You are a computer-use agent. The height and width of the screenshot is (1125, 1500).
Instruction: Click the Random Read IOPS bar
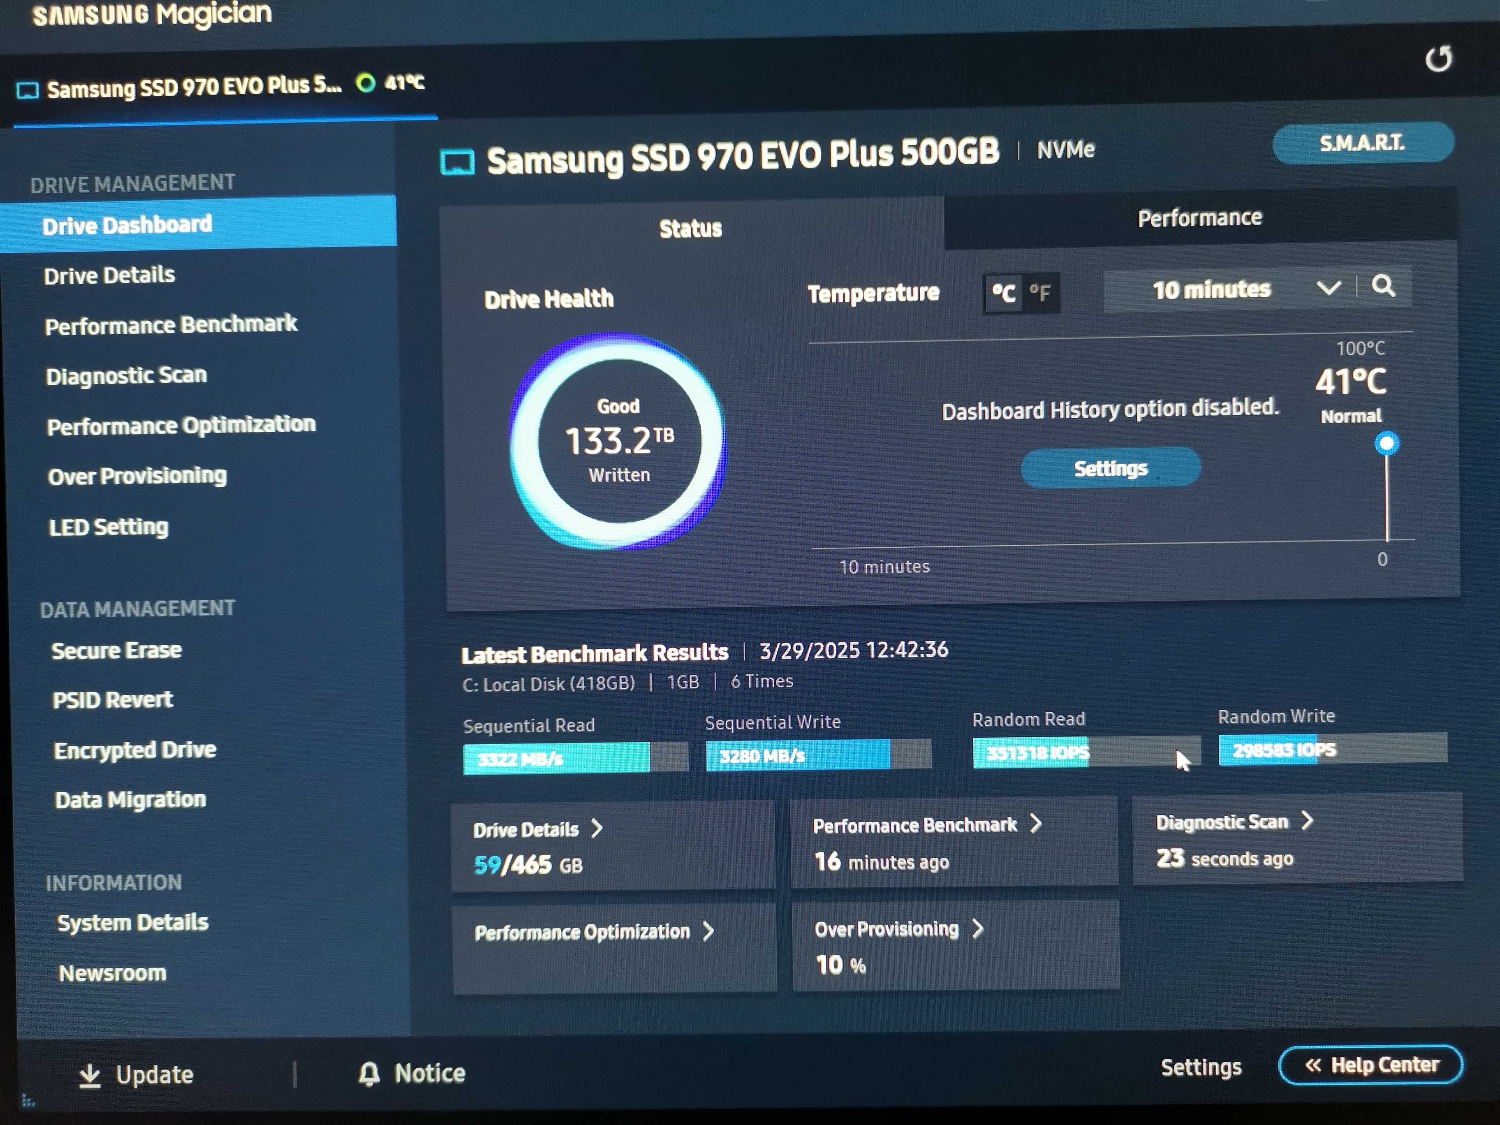click(x=1086, y=752)
